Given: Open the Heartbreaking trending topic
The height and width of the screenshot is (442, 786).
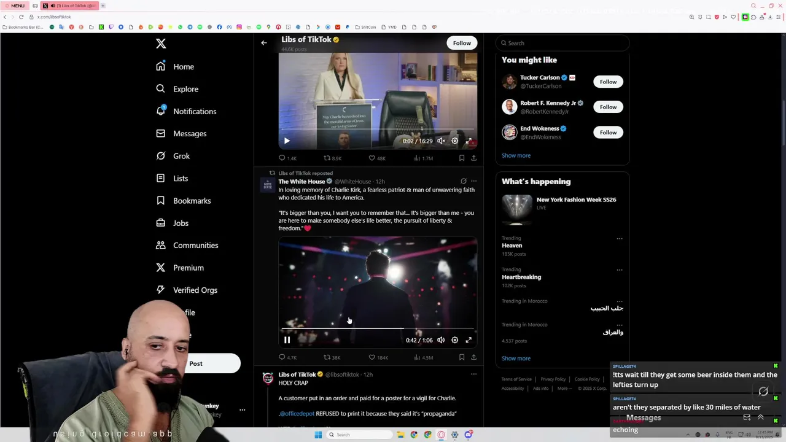Looking at the screenshot, I should point(521,277).
